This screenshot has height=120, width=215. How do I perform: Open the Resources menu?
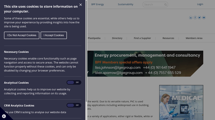tap(168, 38)
